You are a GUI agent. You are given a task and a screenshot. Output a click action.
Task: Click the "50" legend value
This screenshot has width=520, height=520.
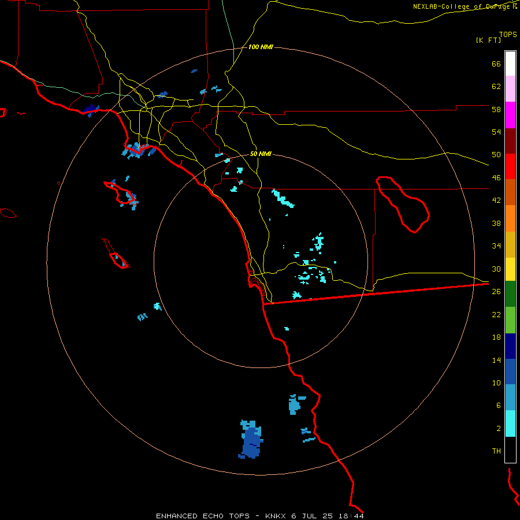click(496, 154)
